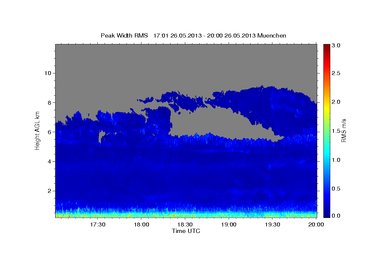Click the plot title 'Peak Width RMS'

(124, 36)
